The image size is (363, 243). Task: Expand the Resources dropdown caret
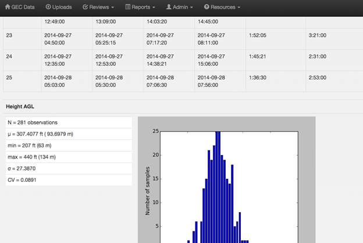click(x=239, y=8)
